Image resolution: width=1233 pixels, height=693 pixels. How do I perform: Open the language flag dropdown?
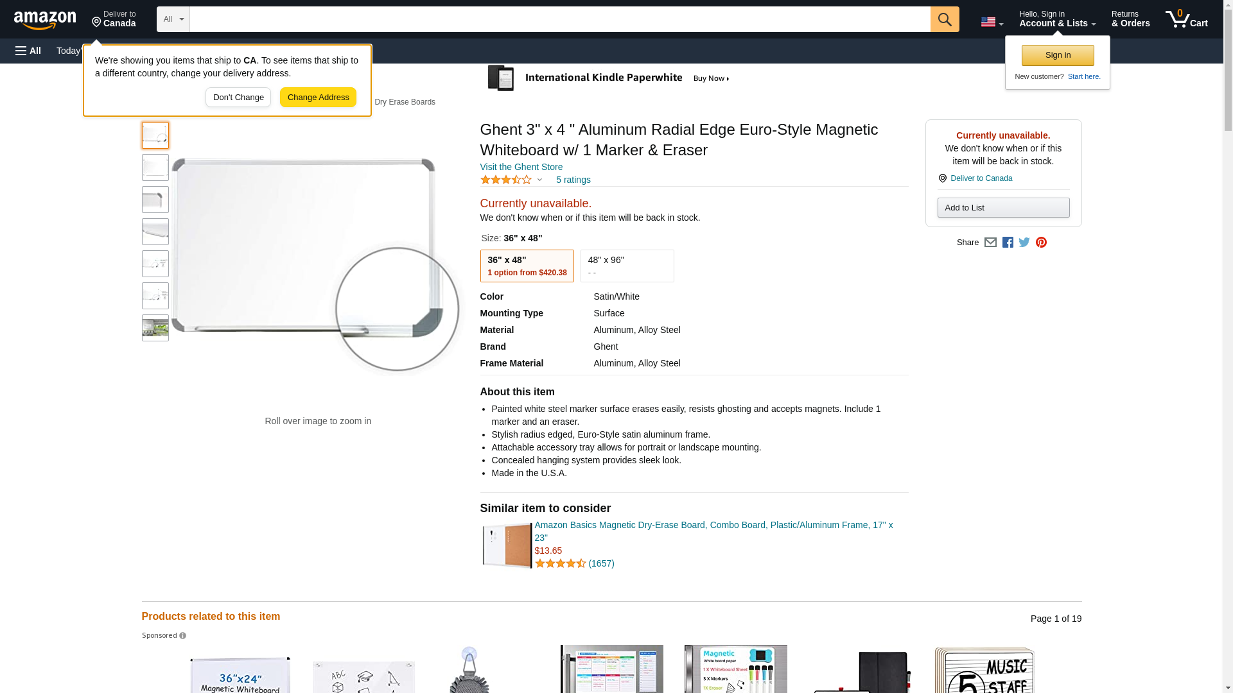click(x=992, y=22)
